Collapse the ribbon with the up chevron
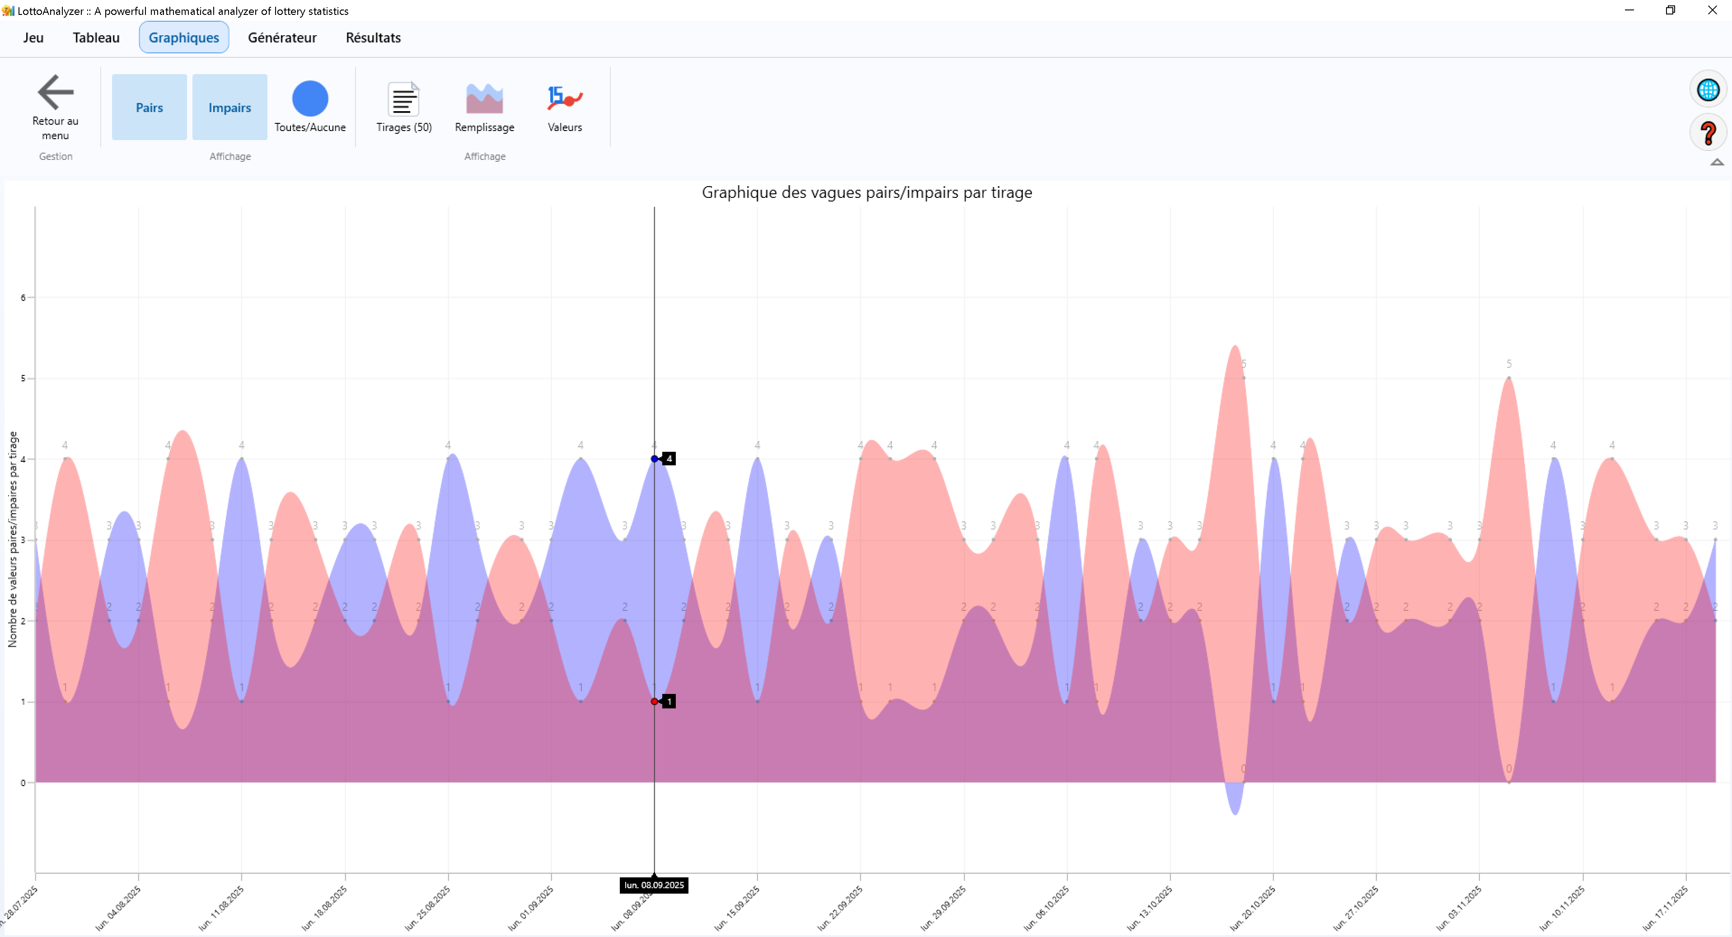Screen dimensions: 1732x937 [1717, 162]
